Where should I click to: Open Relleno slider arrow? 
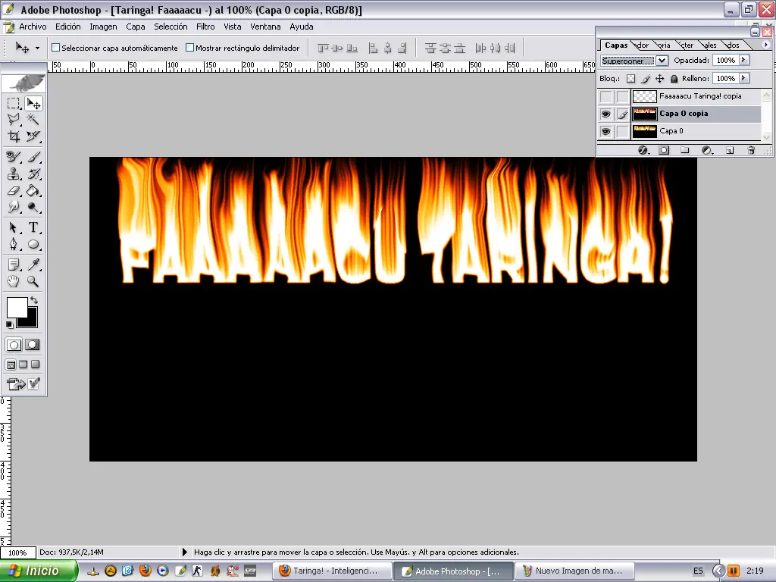click(x=744, y=78)
